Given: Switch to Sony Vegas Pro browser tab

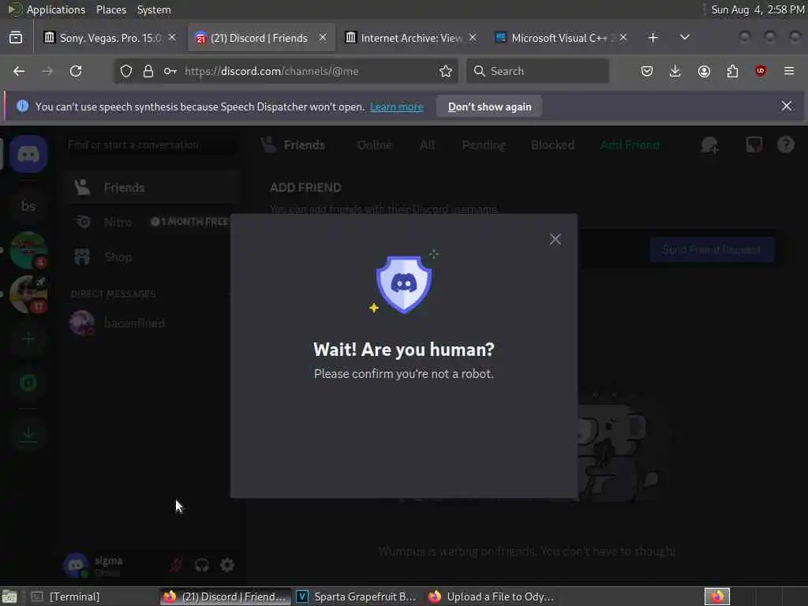Looking at the screenshot, I should pos(110,38).
